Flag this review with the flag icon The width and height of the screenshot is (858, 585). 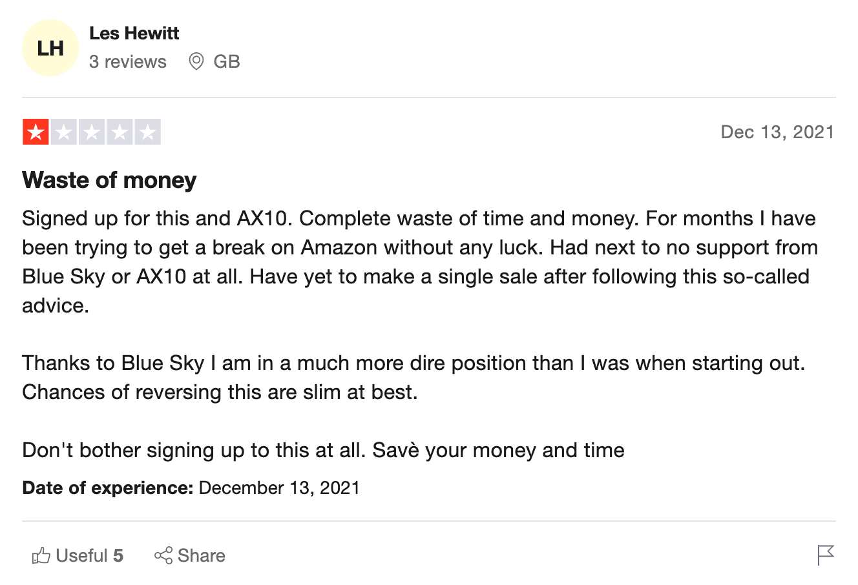826,555
